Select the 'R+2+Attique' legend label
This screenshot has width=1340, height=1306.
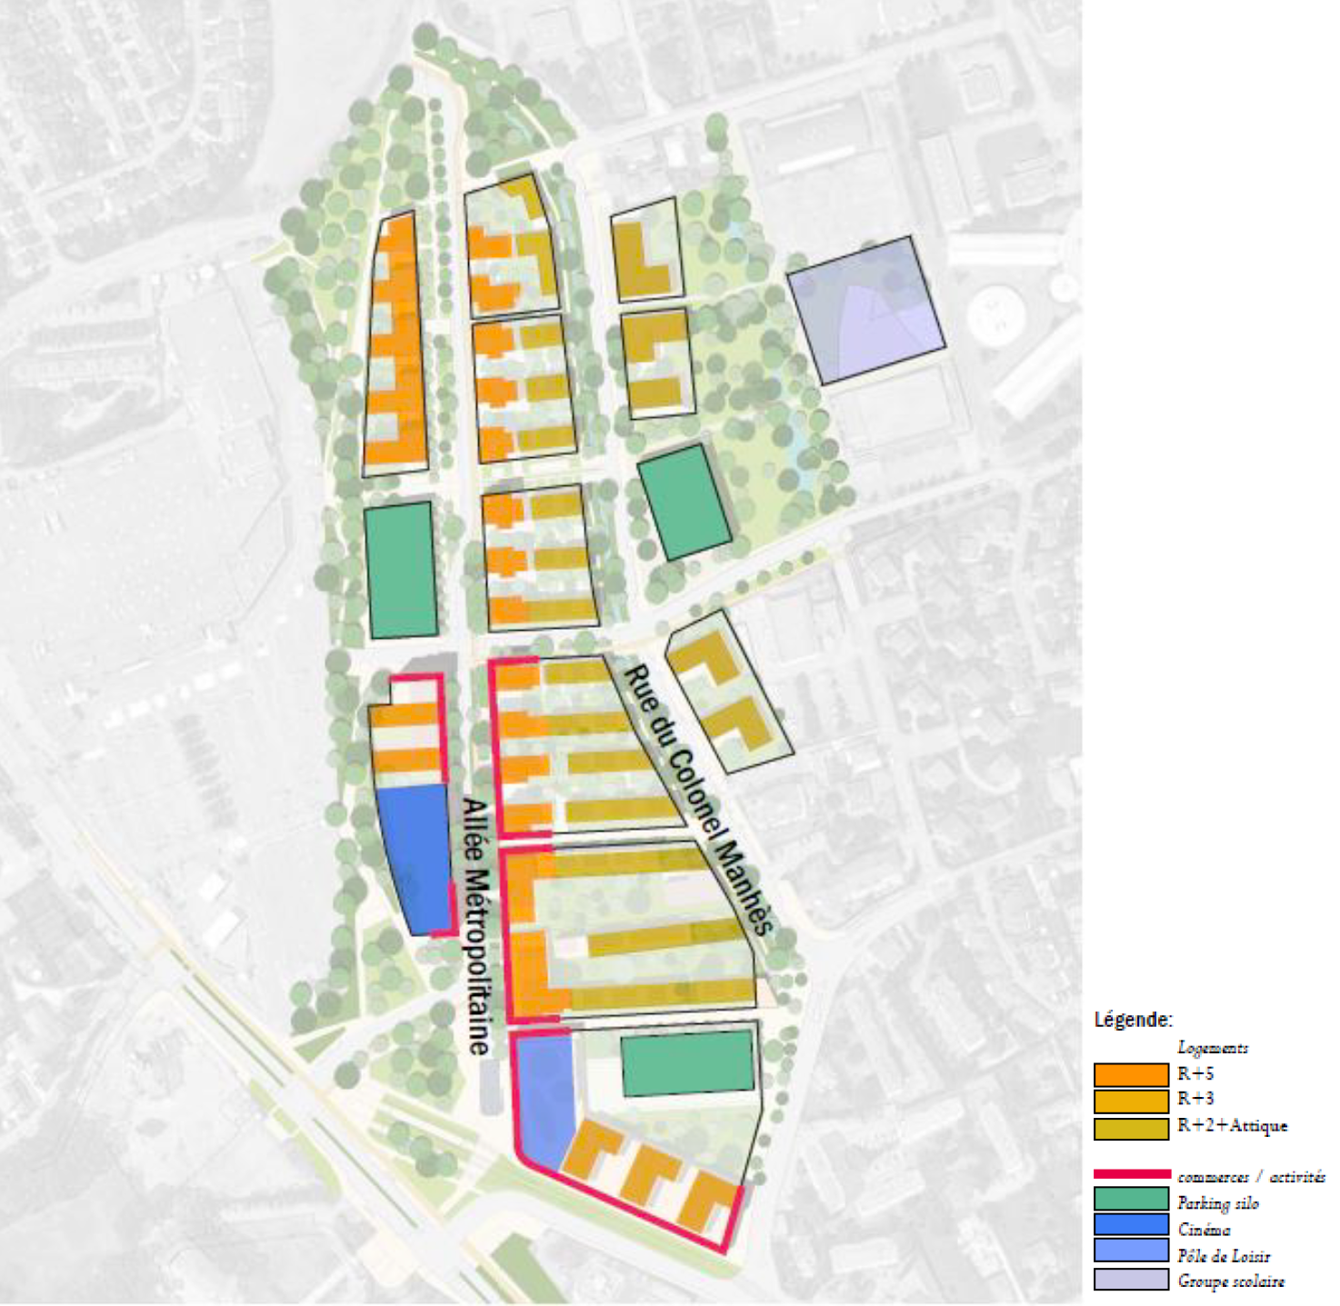tap(1233, 1125)
